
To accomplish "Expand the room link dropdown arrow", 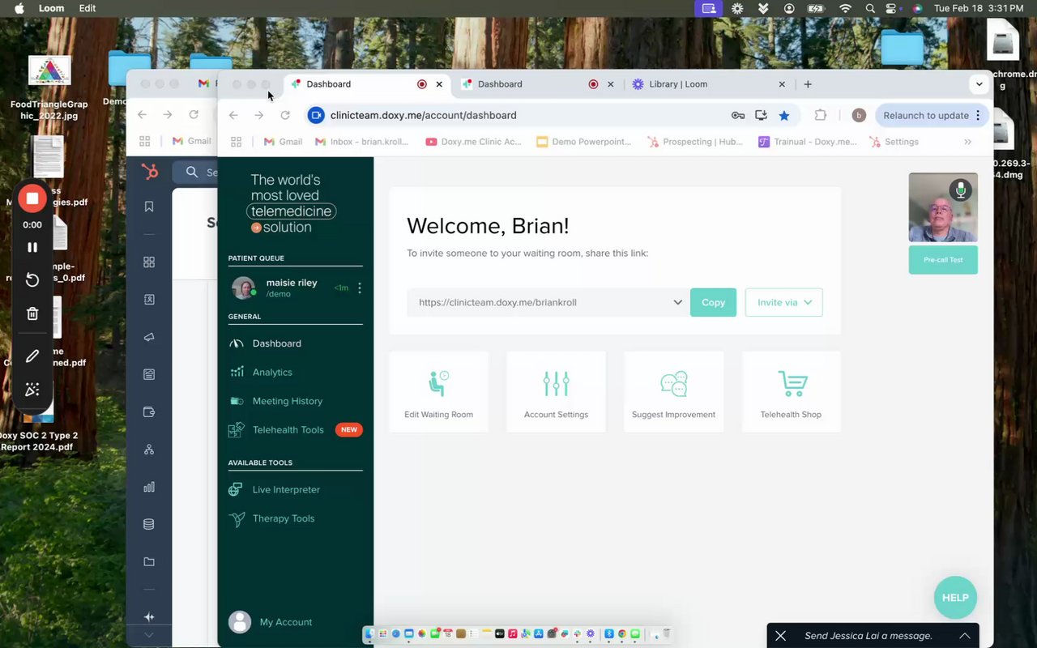I will click(677, 302).
